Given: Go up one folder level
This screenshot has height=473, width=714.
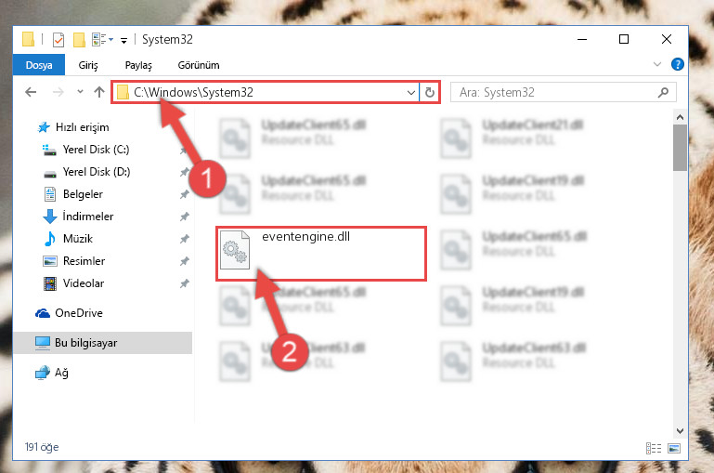Looking at the screenshot, I should 99,92.
